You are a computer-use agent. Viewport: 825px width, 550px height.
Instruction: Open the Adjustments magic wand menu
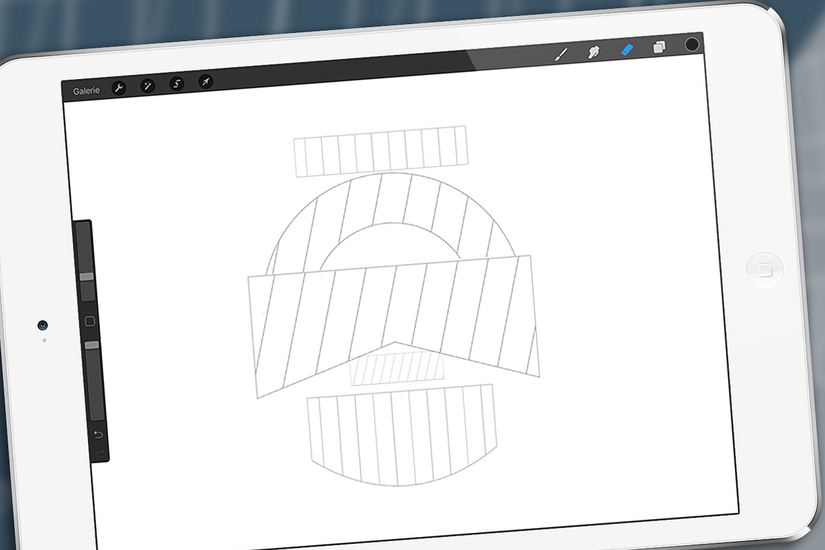click(x=148, y=85)
